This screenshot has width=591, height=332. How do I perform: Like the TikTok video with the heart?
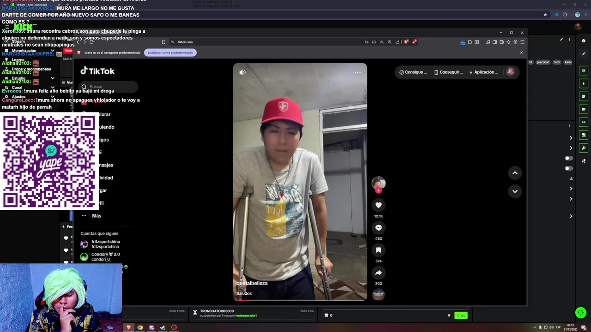[378, 205]
